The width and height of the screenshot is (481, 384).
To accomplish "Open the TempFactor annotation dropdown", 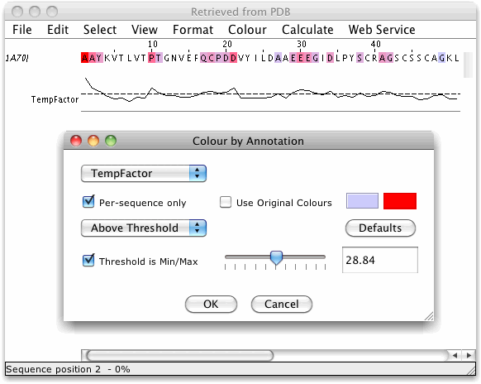I will (144, 174).
